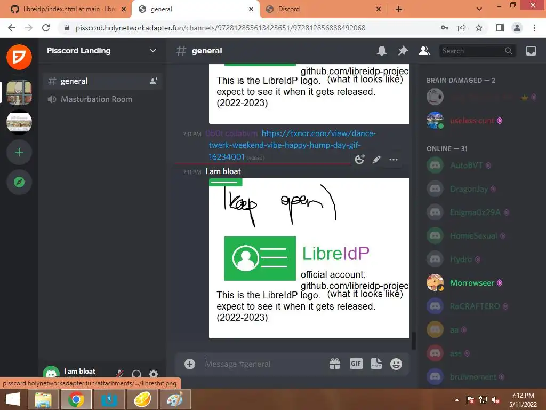Open the emoji picker

(396, 364)
